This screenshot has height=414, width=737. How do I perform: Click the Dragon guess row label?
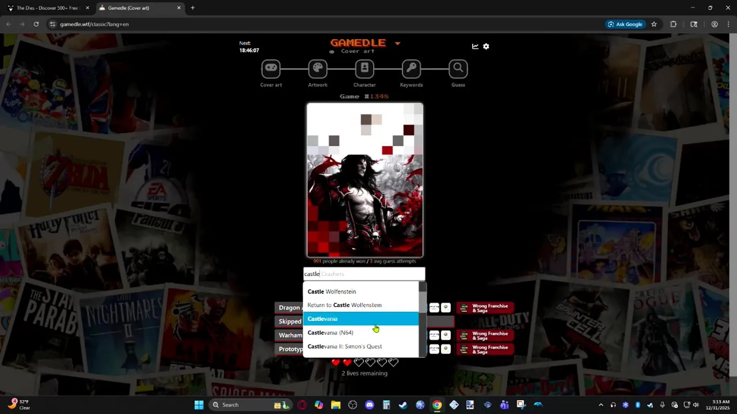(290, 308)
